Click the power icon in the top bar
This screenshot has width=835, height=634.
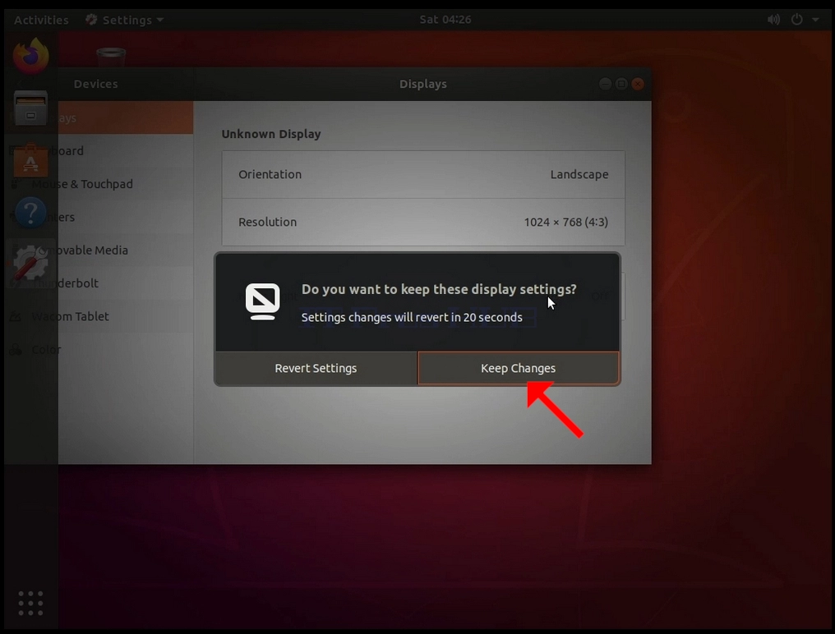796,20
